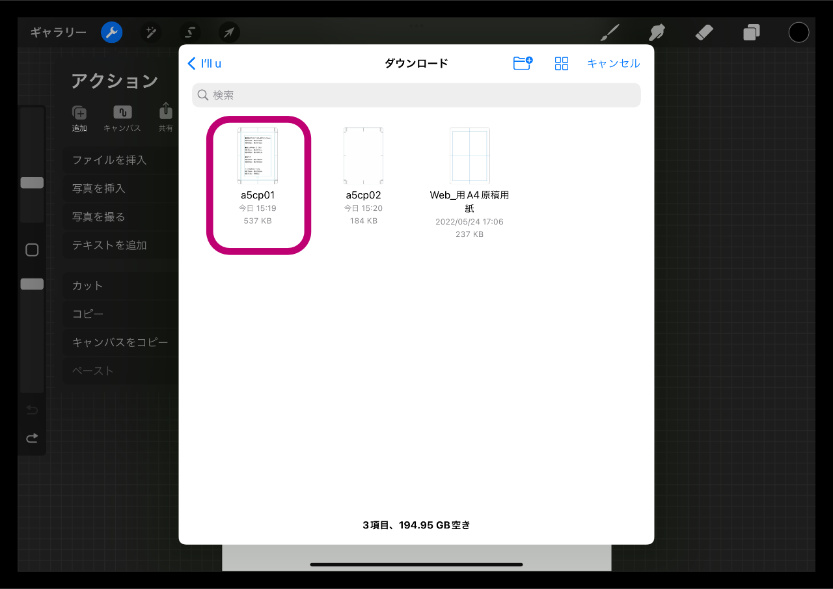Cancel the file picker dialog
Viewport: 833px width, 589px height.
pos(613,63)
